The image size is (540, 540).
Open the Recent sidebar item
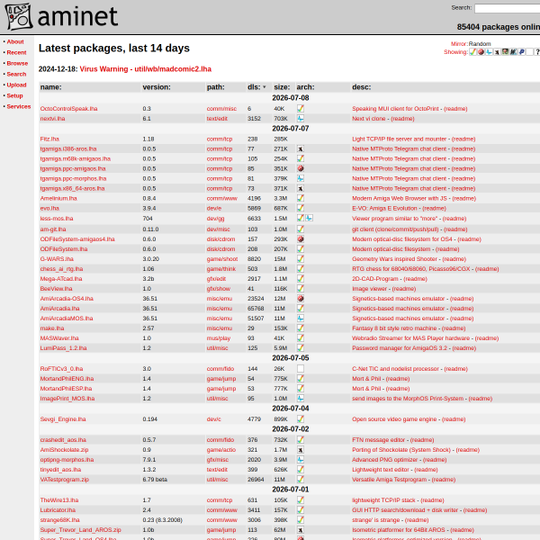click(16, 52)
